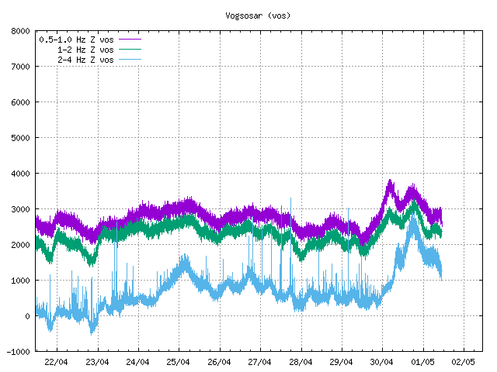Screen dimensions: 497x372
Task: Click x-axis date label 22/04
Action: pyautogui.click(x=57, y=362)
